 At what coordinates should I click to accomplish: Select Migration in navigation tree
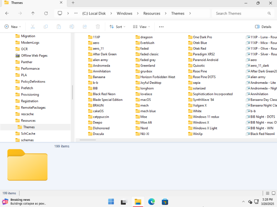tap(28, 36)
